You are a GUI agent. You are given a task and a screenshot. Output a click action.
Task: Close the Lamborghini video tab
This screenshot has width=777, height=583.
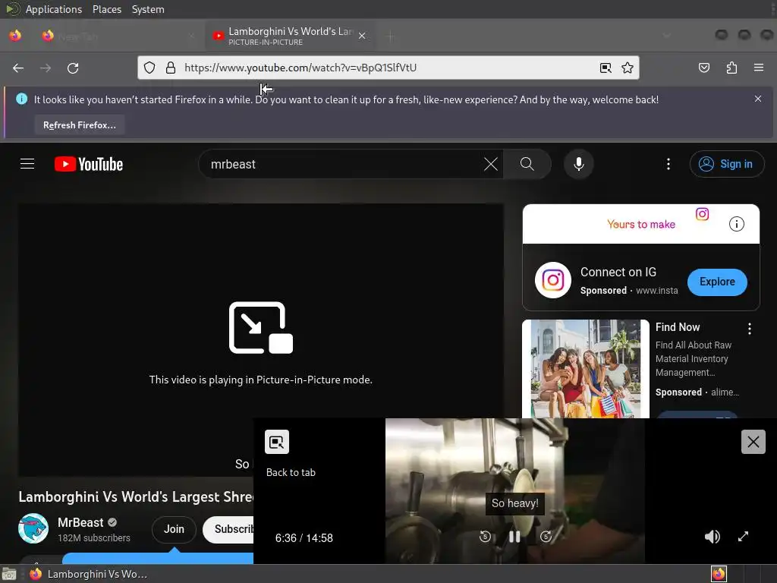pyautogui.click(x=362, y=36)
